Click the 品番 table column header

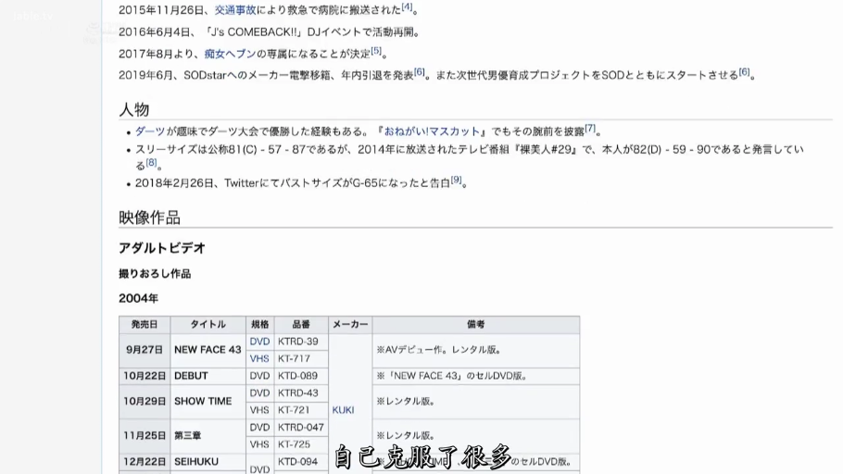tap(301, 325)
